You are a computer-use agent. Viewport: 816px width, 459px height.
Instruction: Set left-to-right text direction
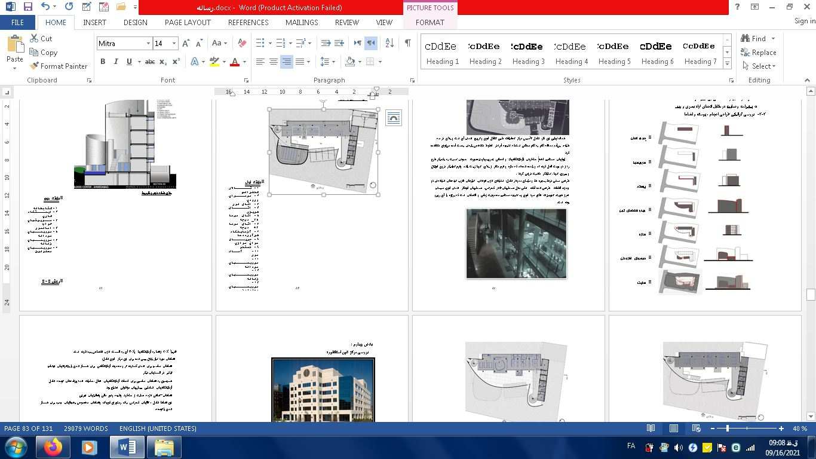point(357,43)
